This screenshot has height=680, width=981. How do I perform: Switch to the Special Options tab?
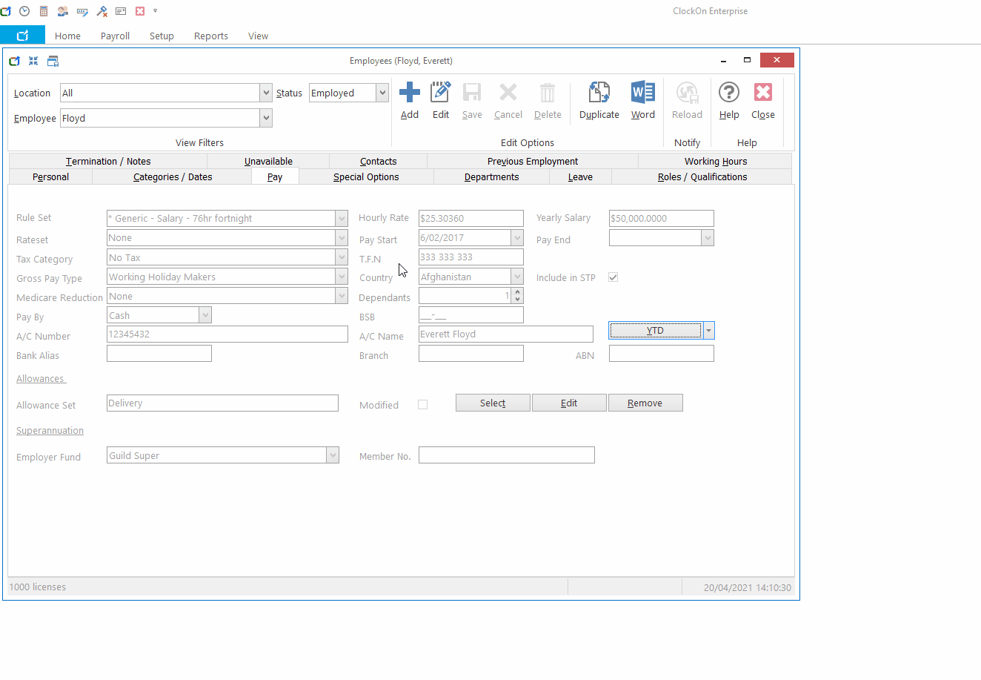(x=366, y=176)
